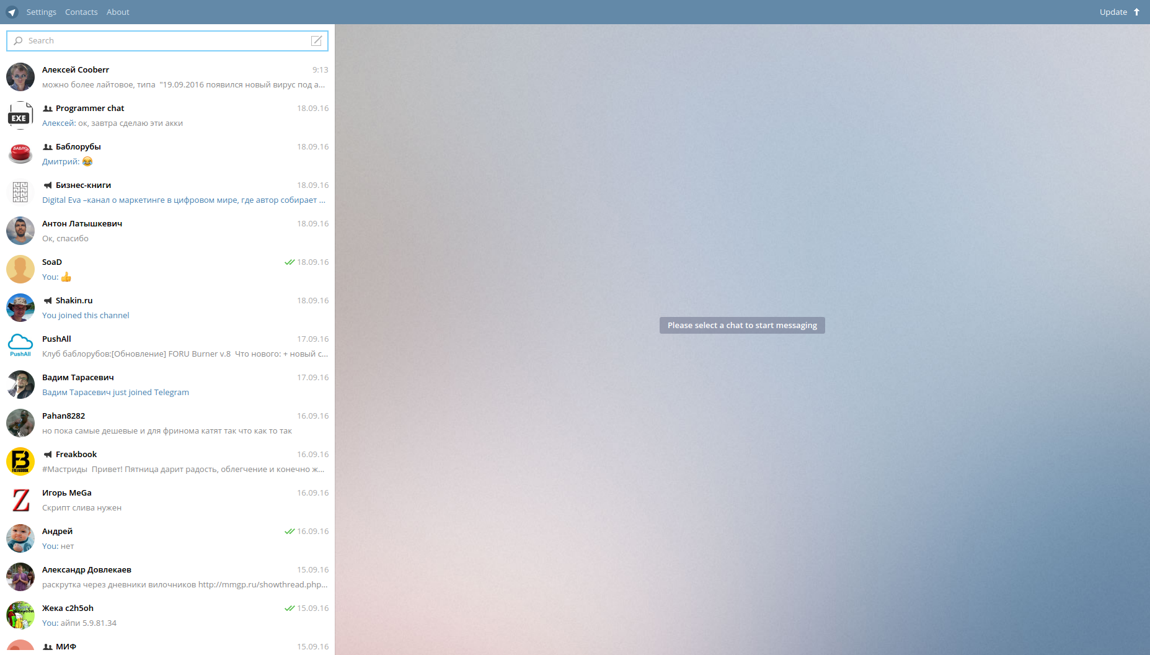Open chat with Александр Довлекаев
This screenshot has width=1150, height=655.
(167, 577)
